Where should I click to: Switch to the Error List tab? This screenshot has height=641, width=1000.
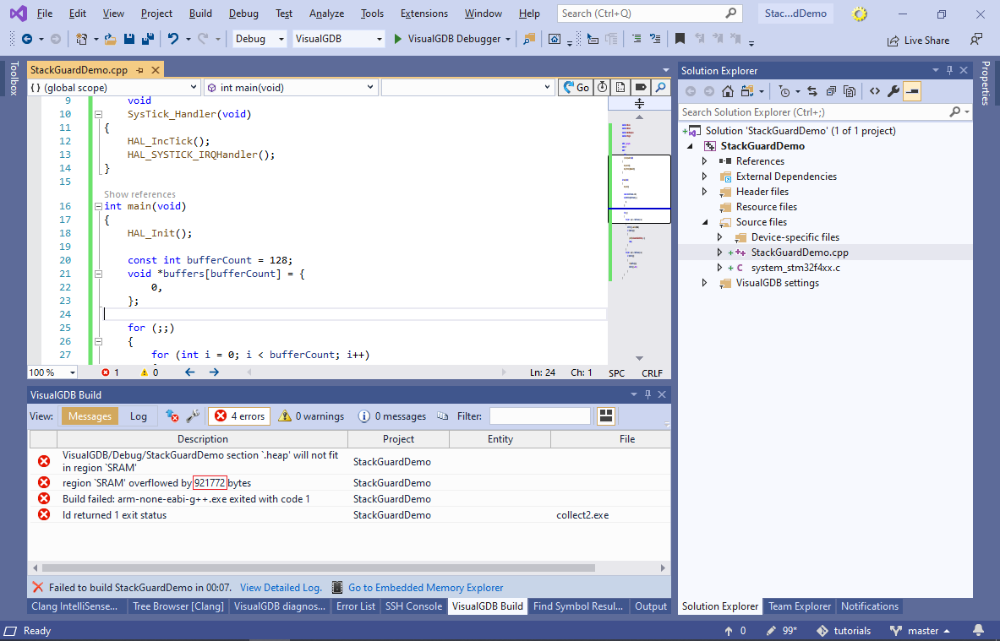click(x=356, y=606)
